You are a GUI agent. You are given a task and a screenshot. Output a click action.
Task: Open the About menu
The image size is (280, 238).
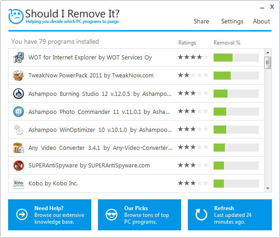(x=261, y=21)
